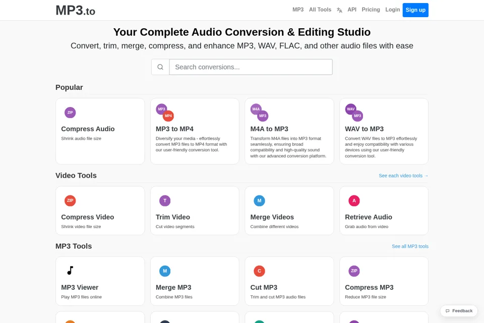Open the MP3 Viewer title
The height and width of the screenshot is (323, 484).
80,288
